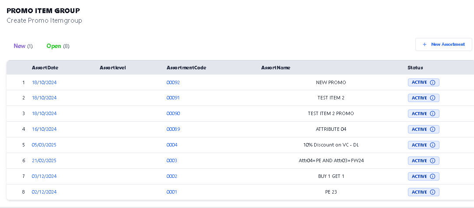Click info icon for assortment code 00091 row
Image resolution: width=474 pixels, height=208 pixels.
(432, 98)
